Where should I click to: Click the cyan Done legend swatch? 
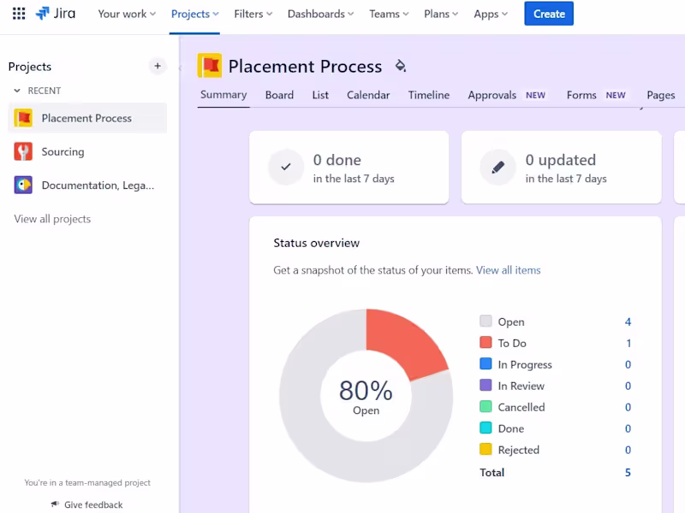click(485, 427)
